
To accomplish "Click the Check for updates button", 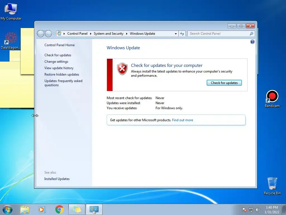I will 224,83.
